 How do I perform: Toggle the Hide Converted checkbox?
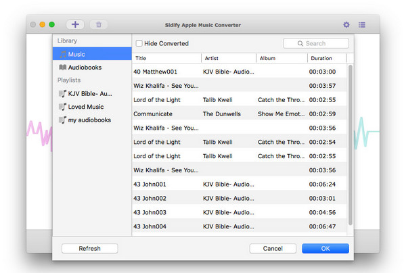139,43
